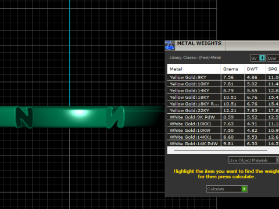Click the Grams column header
The image size is (279, 209).
[233, 69]
